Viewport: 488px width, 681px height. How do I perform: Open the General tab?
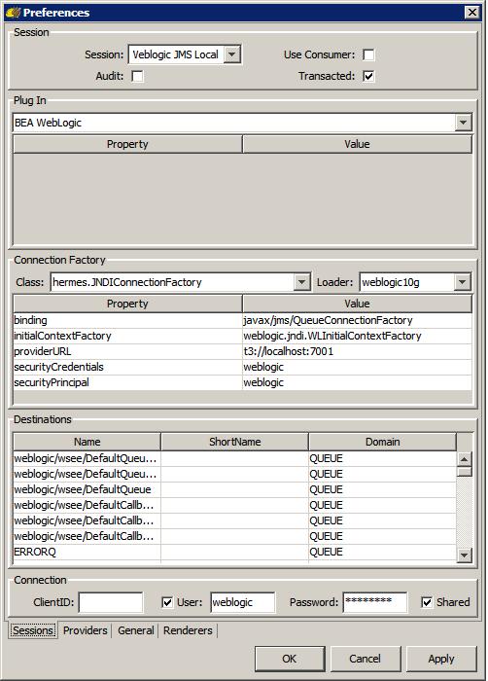[136, 630]
